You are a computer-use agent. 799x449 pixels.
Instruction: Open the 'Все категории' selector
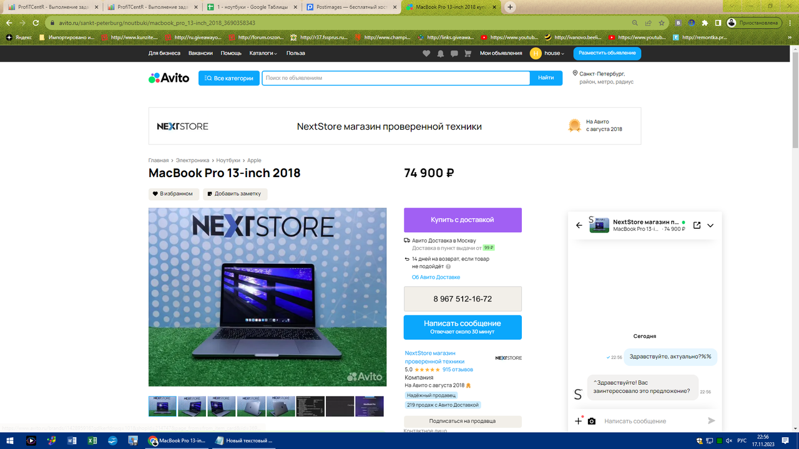(x=228, y=77)
